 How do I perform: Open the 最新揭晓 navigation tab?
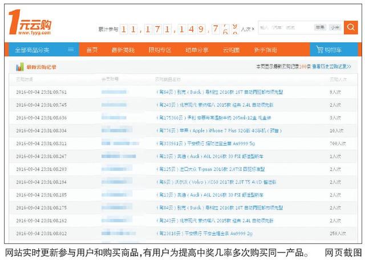[x=123, y=50]
